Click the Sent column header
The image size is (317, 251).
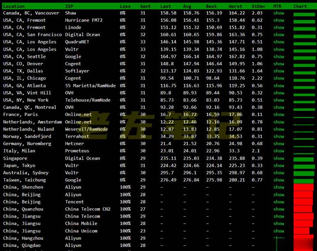(x=145, y=6)
